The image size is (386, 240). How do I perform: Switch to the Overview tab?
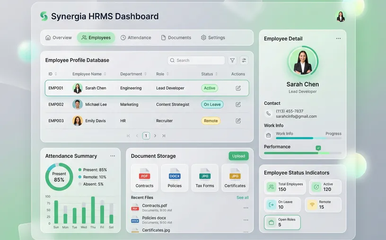[x=59, y=38]
